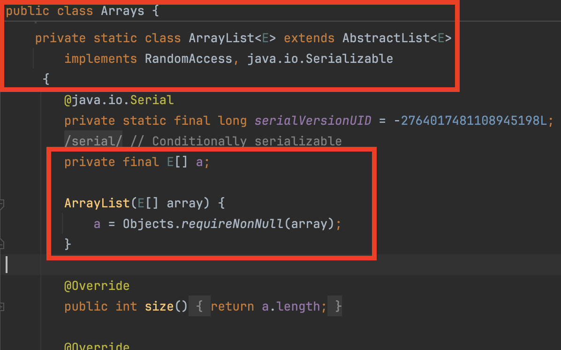Click the return keyword in size()
Image resolution: width=561 pixels, height=350 pixels.
[232, 306]
